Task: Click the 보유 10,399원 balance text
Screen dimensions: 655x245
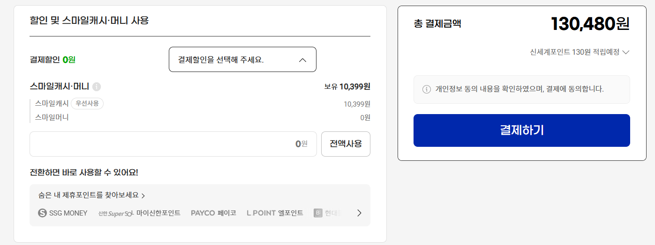Action: pos(347,86)
